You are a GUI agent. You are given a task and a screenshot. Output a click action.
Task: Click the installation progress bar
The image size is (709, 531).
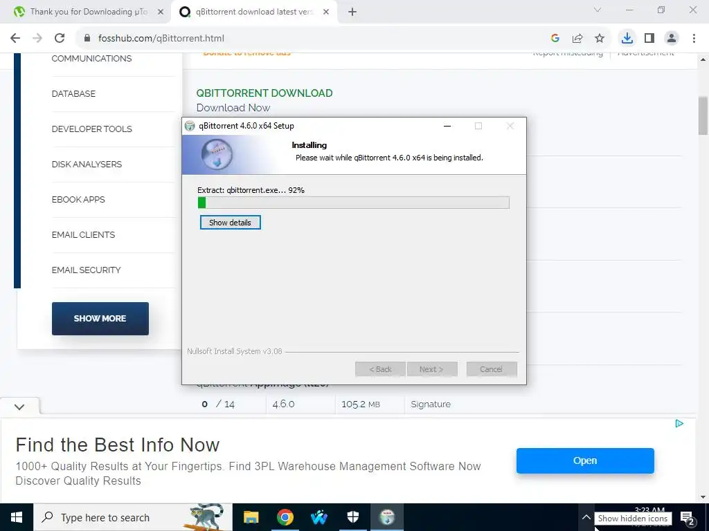point(354,203)
